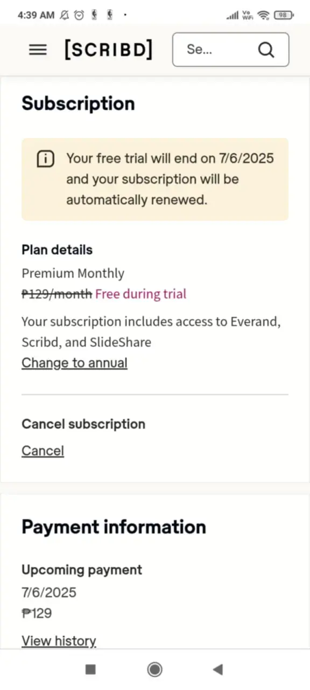The width and height of the screenshot is (310, 690).
Task: Tap the 4:39 AM clock in status bar
Action: pyautogui.click(x=36, y=15)
